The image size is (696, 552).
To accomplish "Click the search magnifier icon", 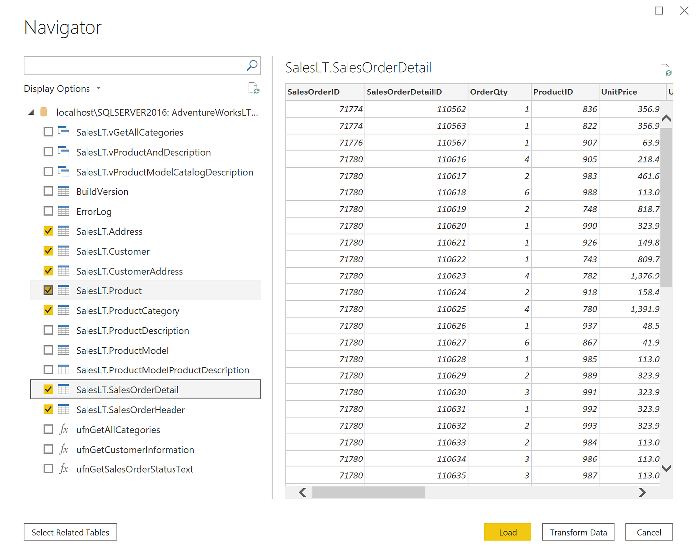I will pos(252,65).
